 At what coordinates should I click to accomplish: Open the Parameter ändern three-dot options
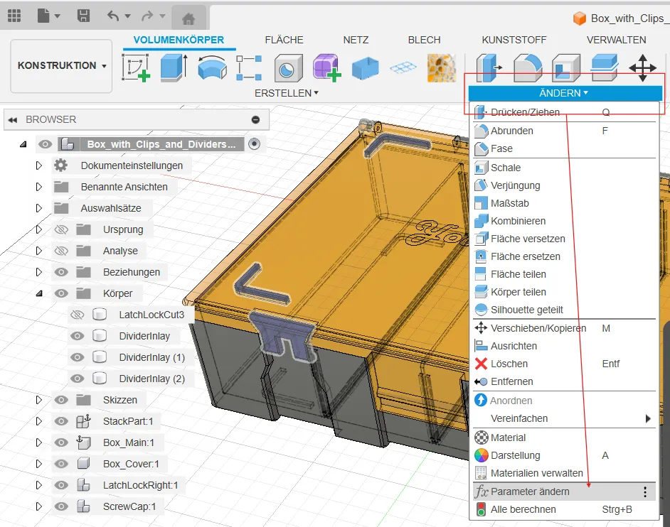click(x=645, y=492)
